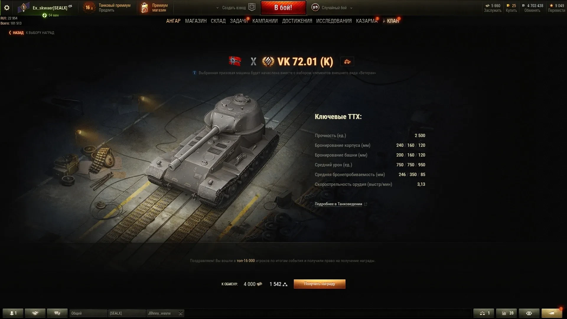Open the Премиум магазин shop icon

(144, 8)
